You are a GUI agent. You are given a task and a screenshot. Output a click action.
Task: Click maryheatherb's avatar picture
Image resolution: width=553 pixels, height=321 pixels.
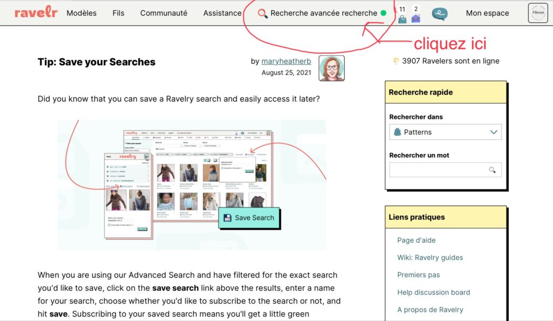point(332,68)
